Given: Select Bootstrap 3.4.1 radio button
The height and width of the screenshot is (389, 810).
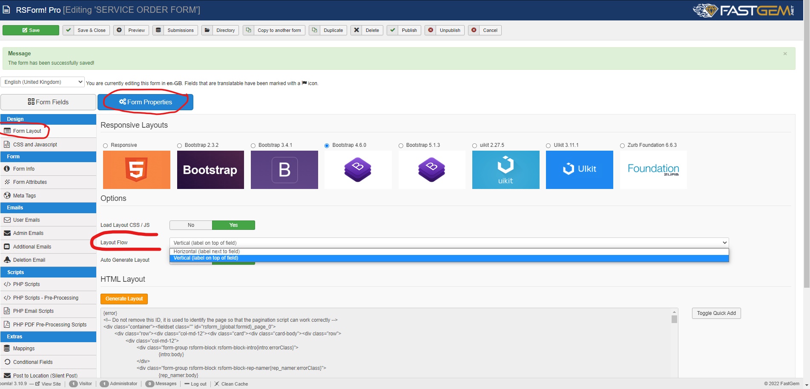Looking at the screenshot, I should (253, 146).
